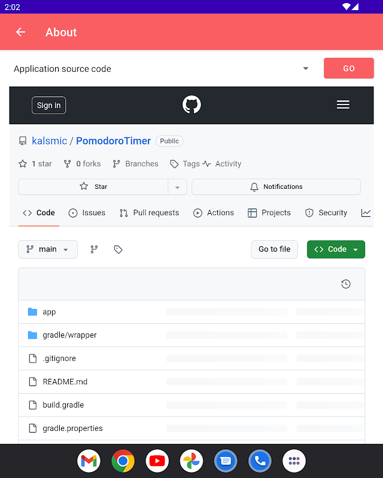Open the main branch selector

pyautogui.click(x=48, y=249)
